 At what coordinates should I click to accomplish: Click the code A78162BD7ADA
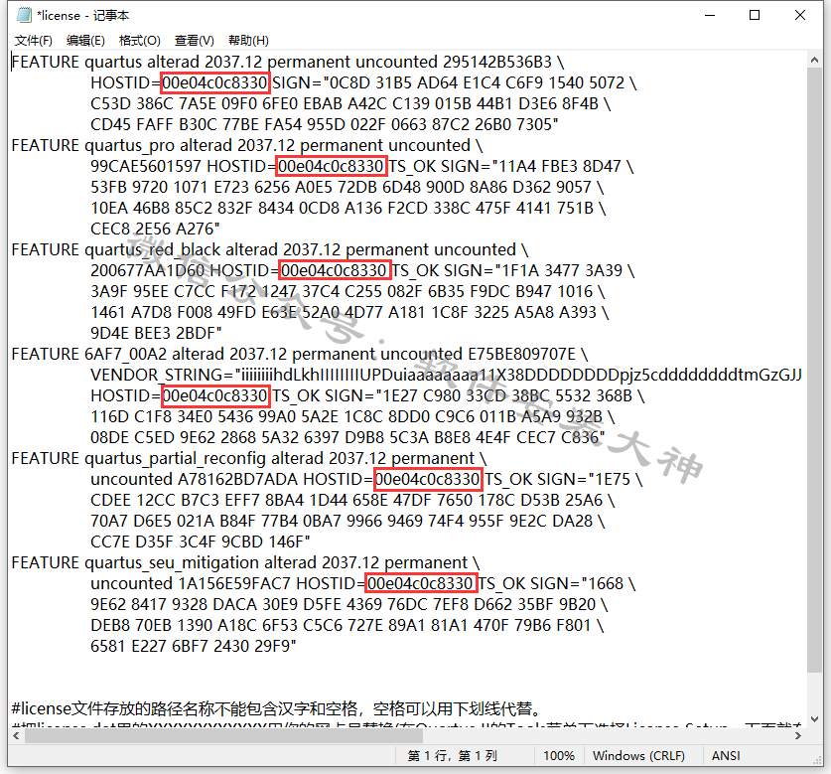237,479
